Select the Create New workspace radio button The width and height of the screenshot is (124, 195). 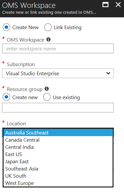point(6,27)
